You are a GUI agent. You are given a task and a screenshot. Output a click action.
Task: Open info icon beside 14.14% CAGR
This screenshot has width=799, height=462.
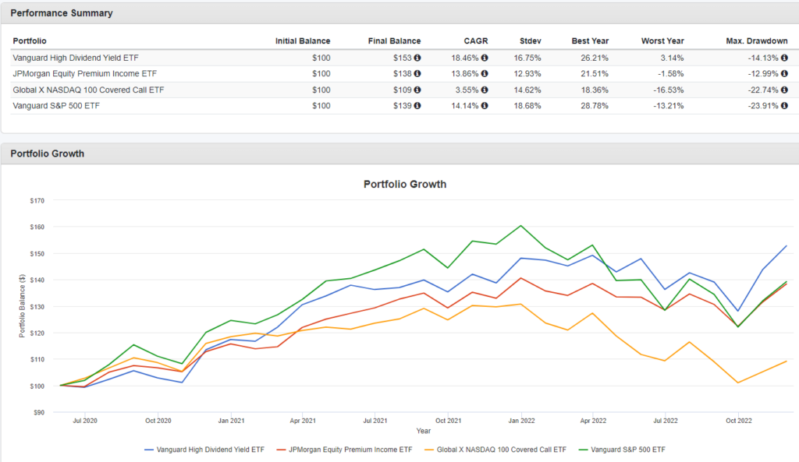coord(485,106)
